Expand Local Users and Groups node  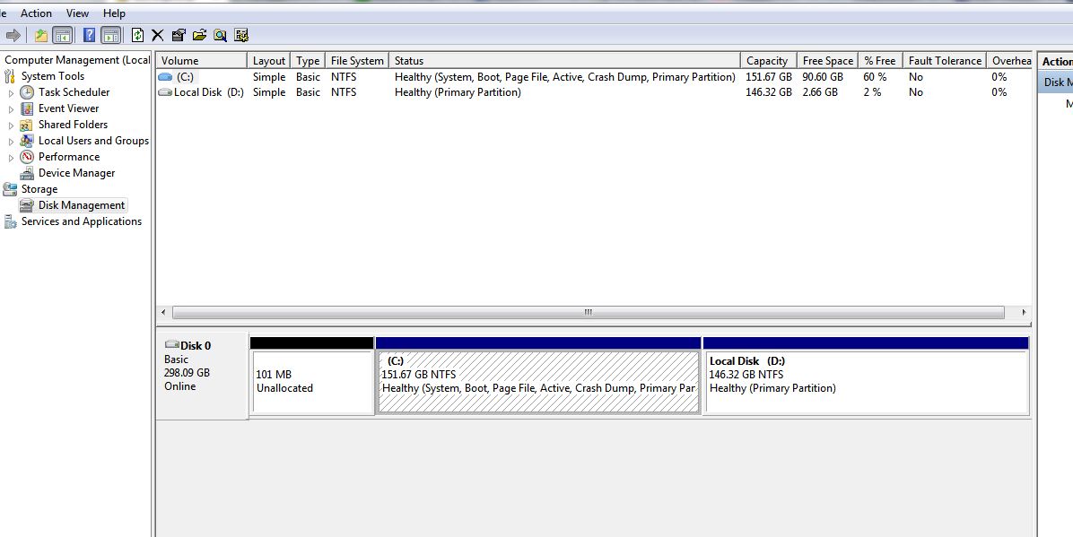coord(11,142)
